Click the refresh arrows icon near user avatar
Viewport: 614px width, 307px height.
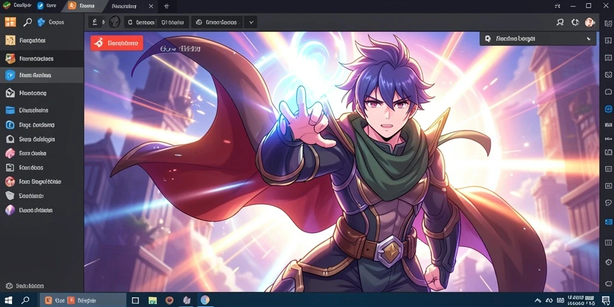(x=575, y=22)
